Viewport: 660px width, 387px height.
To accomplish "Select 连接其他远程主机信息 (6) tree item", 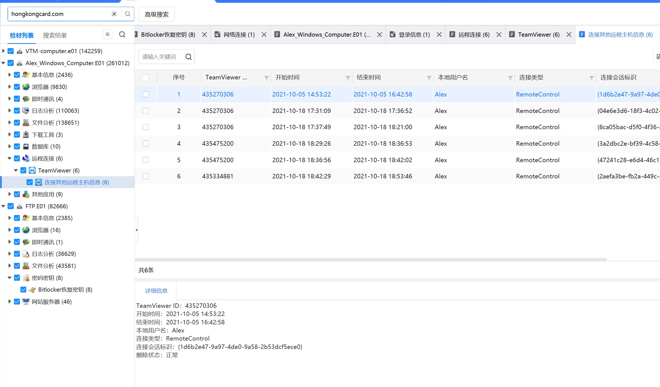I will coord(77,182).
